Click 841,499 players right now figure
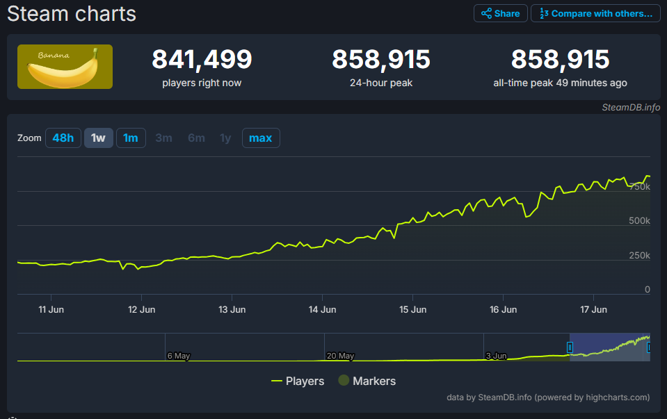667x419 pixels. coord(202,59)
